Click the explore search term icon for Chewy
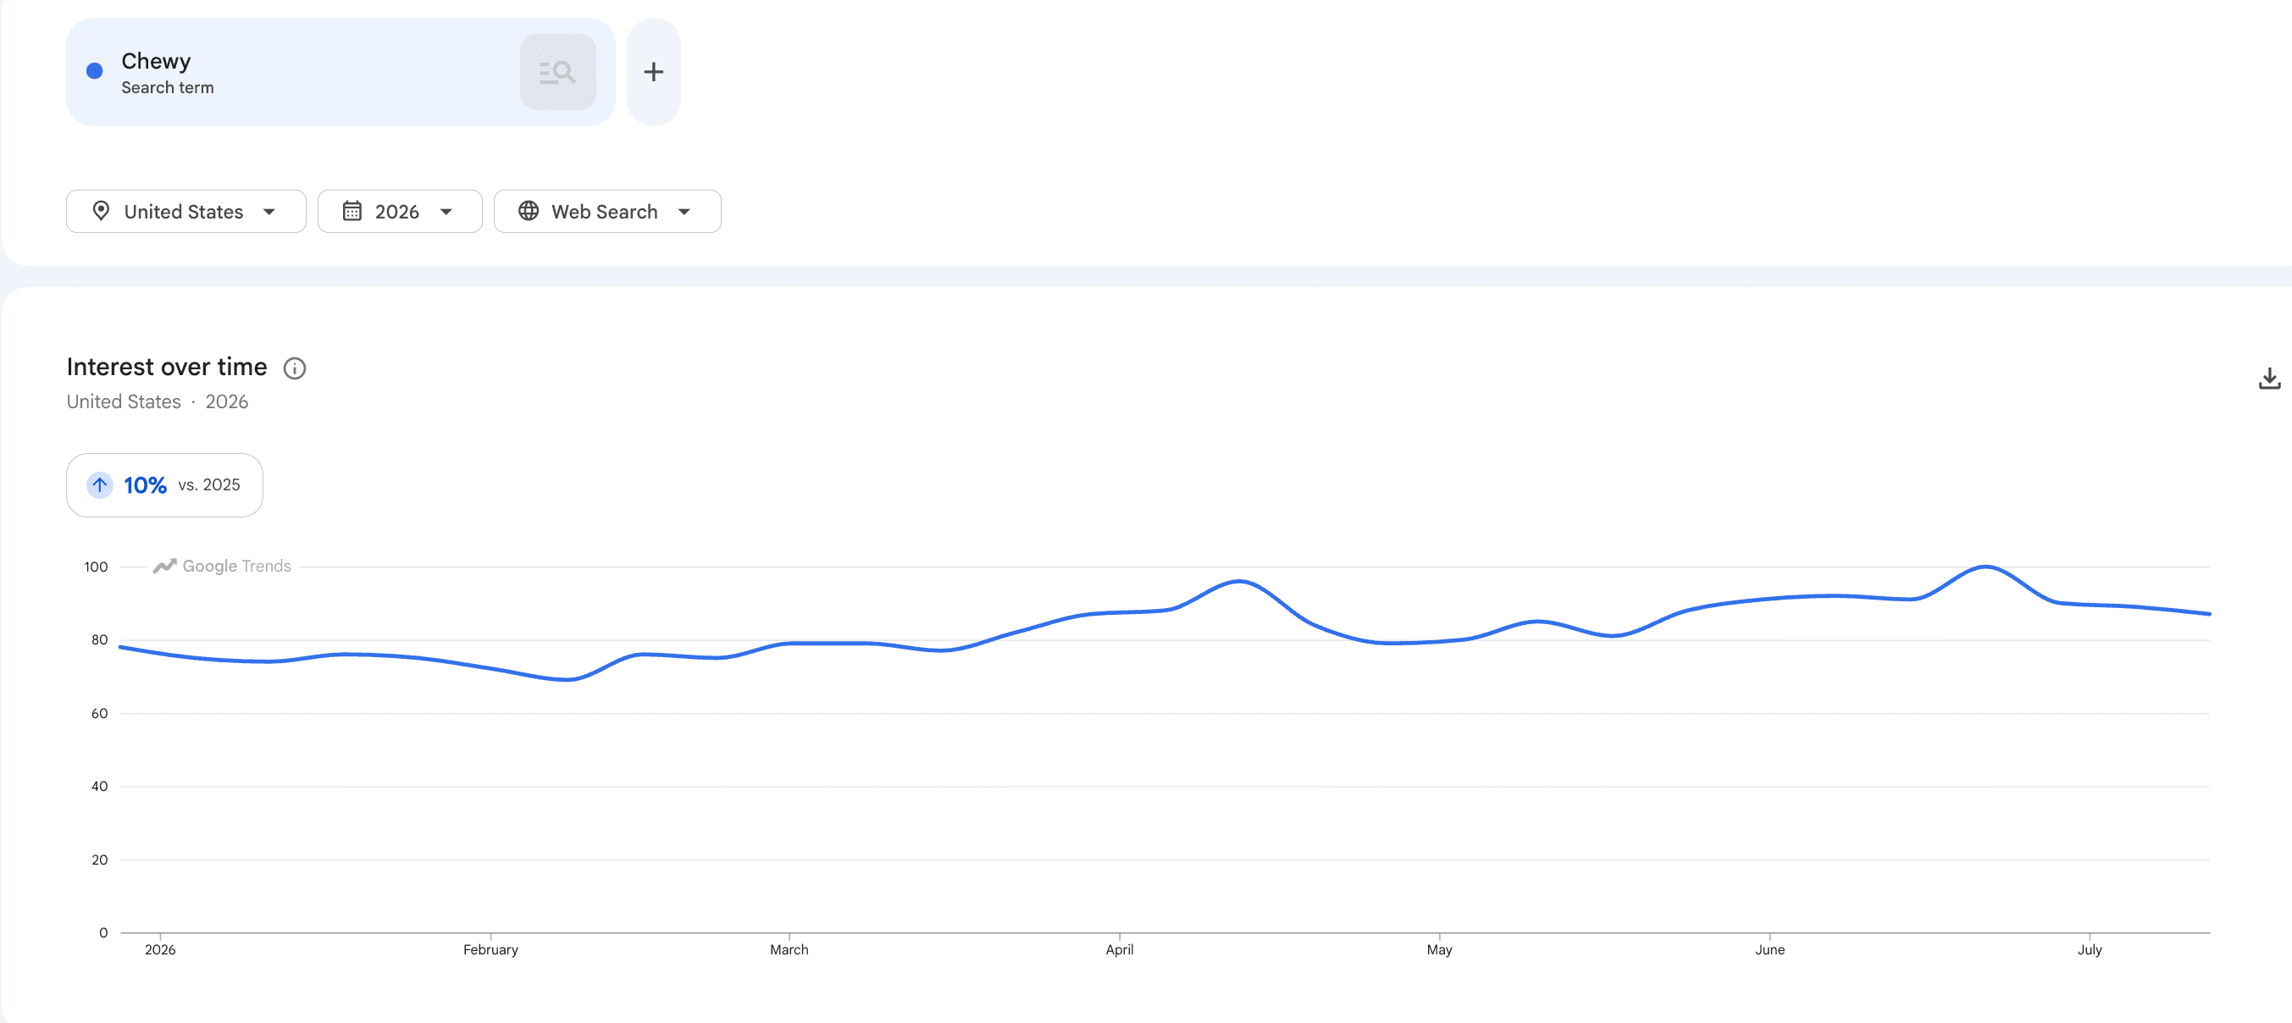This screenshot has width=2292, height=1023. (558, 72)
